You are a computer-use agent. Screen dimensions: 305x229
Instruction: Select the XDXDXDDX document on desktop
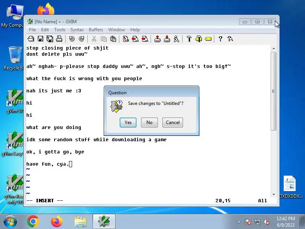point(291,187)
